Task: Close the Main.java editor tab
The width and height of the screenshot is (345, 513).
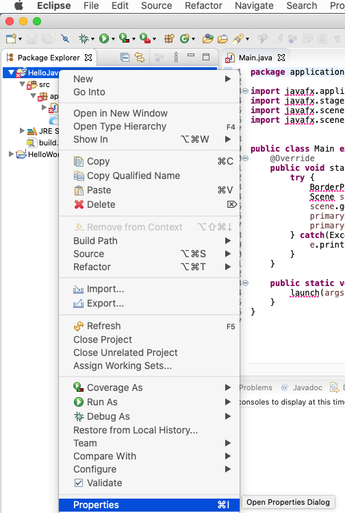Action: point(281,58)
